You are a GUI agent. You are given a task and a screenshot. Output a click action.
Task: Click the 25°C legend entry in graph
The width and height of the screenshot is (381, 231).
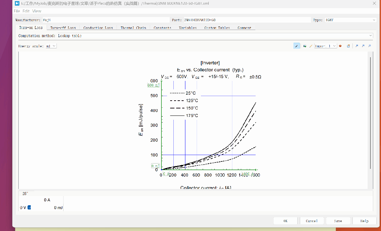coord(183,93)
